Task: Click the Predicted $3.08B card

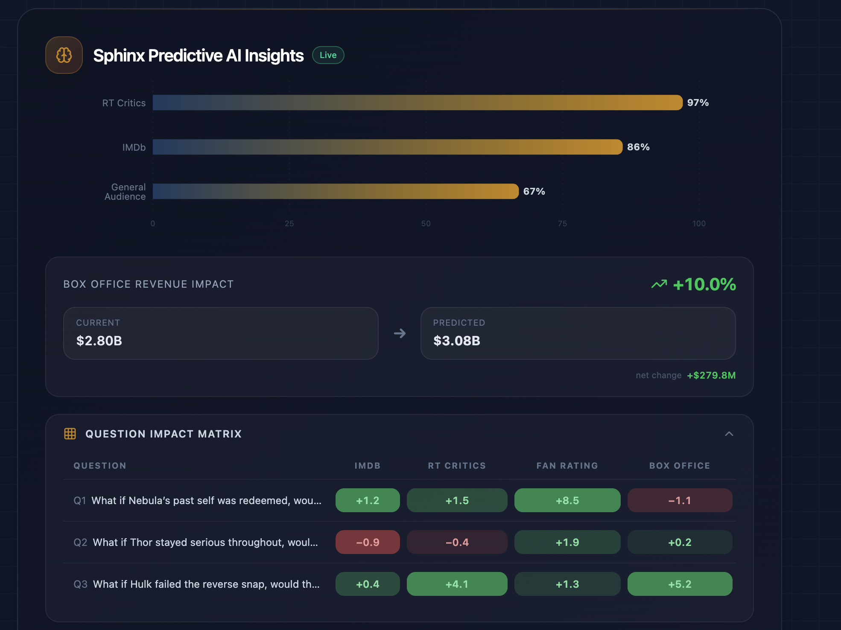Action: [x=578, y=333]
